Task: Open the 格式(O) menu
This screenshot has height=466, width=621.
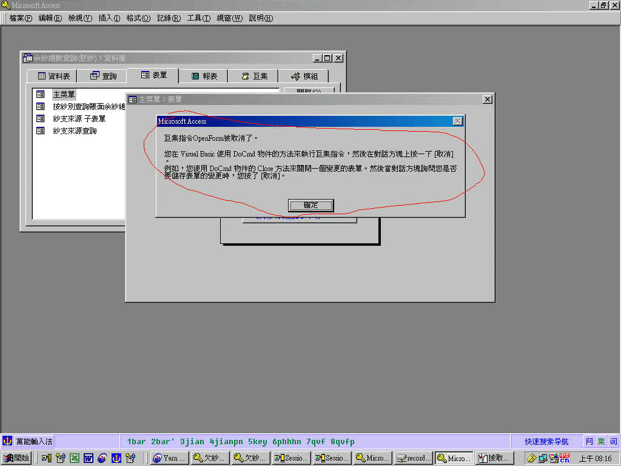Action: coord(139,18)
